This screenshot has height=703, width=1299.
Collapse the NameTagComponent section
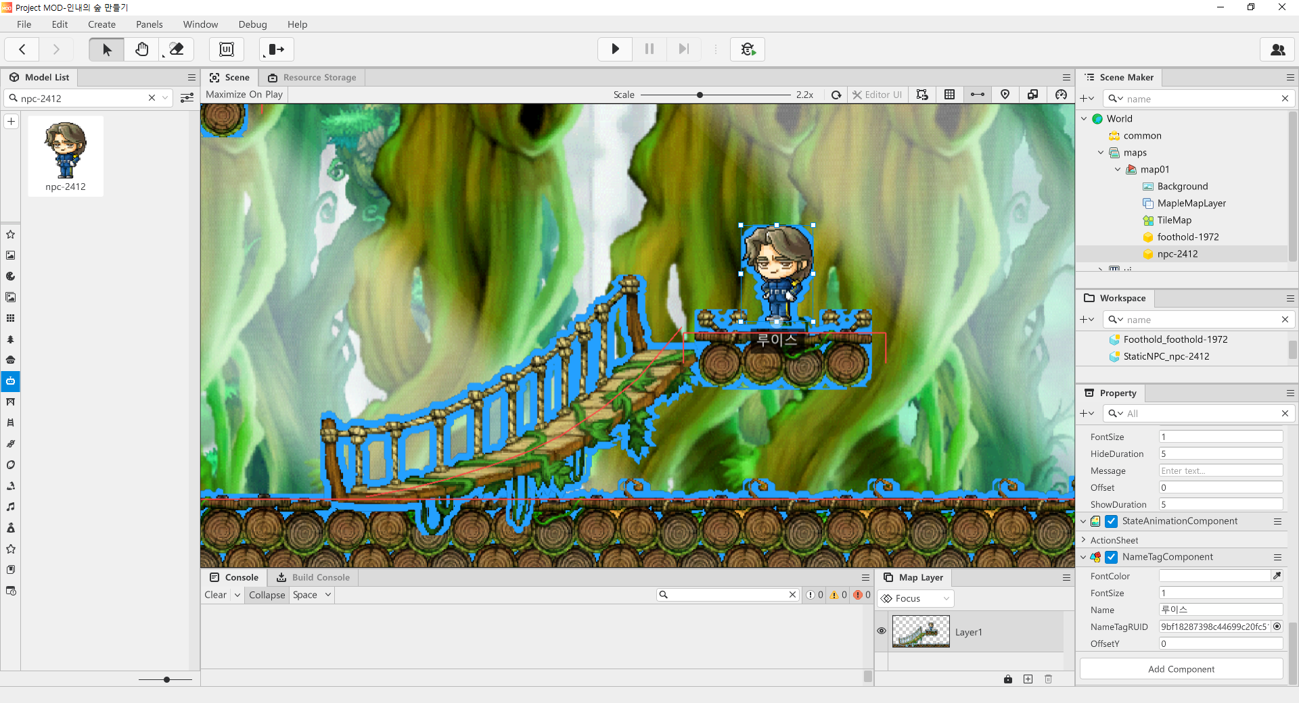(1084, 557)
